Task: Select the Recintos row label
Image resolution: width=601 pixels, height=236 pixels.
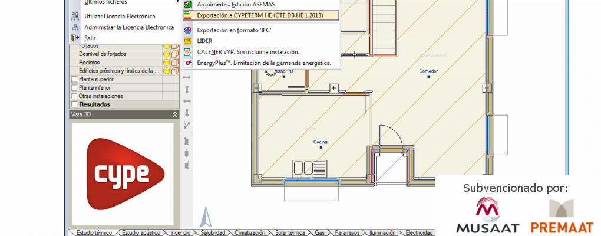Action: [x=90, y=63]
